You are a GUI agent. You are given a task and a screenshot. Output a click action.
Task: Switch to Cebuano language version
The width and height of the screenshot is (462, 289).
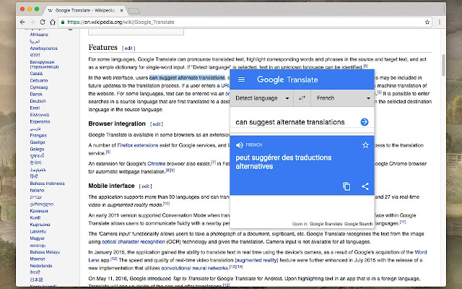point(38,80)
